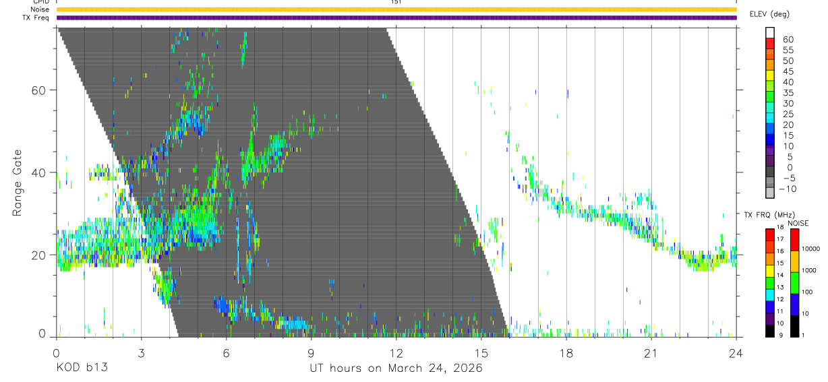Click the x-axis tick label "3"

coord(141,352)
